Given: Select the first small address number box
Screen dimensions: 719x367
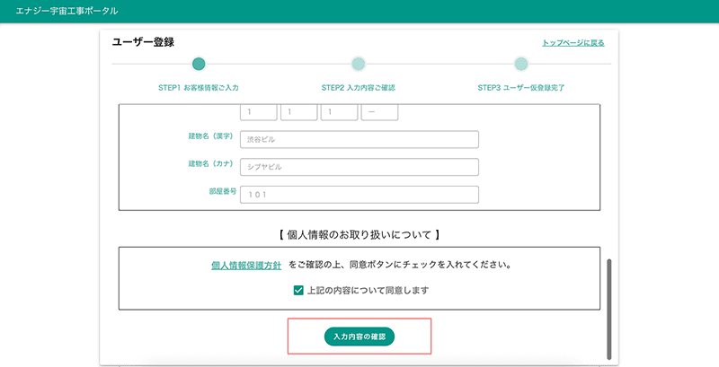Looking at the screenshot, I should click(x=258, y=112).
